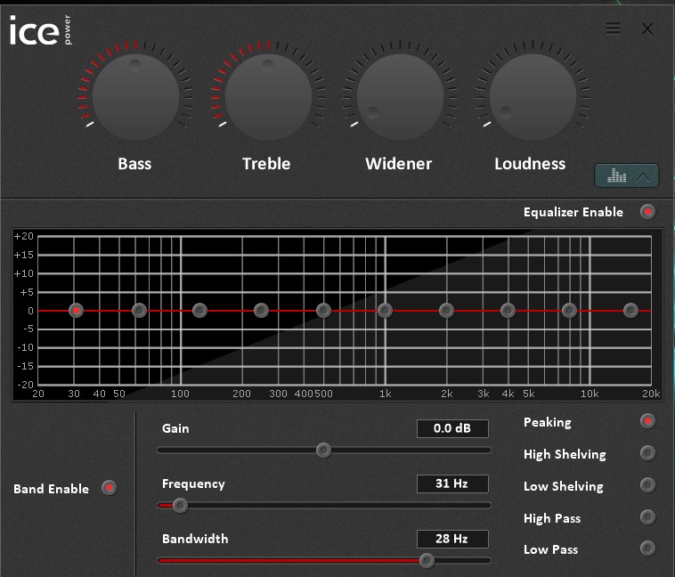Image resolution: width=675 pixels, height=577 pixels.
Task: Click the Loudness knob
Action: [533, 97]
